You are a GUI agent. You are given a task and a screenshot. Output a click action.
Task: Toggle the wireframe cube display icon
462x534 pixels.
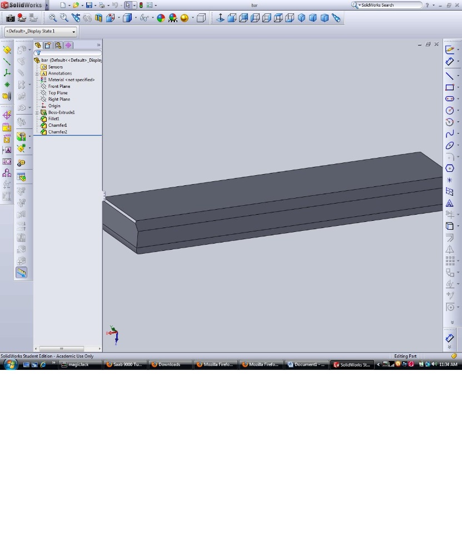pyautogui.click(x=201, y=18)
